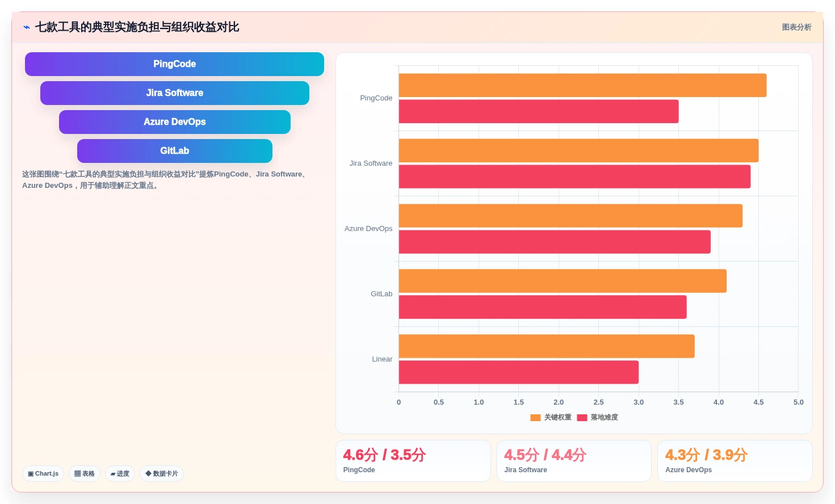
Task: Click the 数据卡片 tag chip
Action: [162, 473]
